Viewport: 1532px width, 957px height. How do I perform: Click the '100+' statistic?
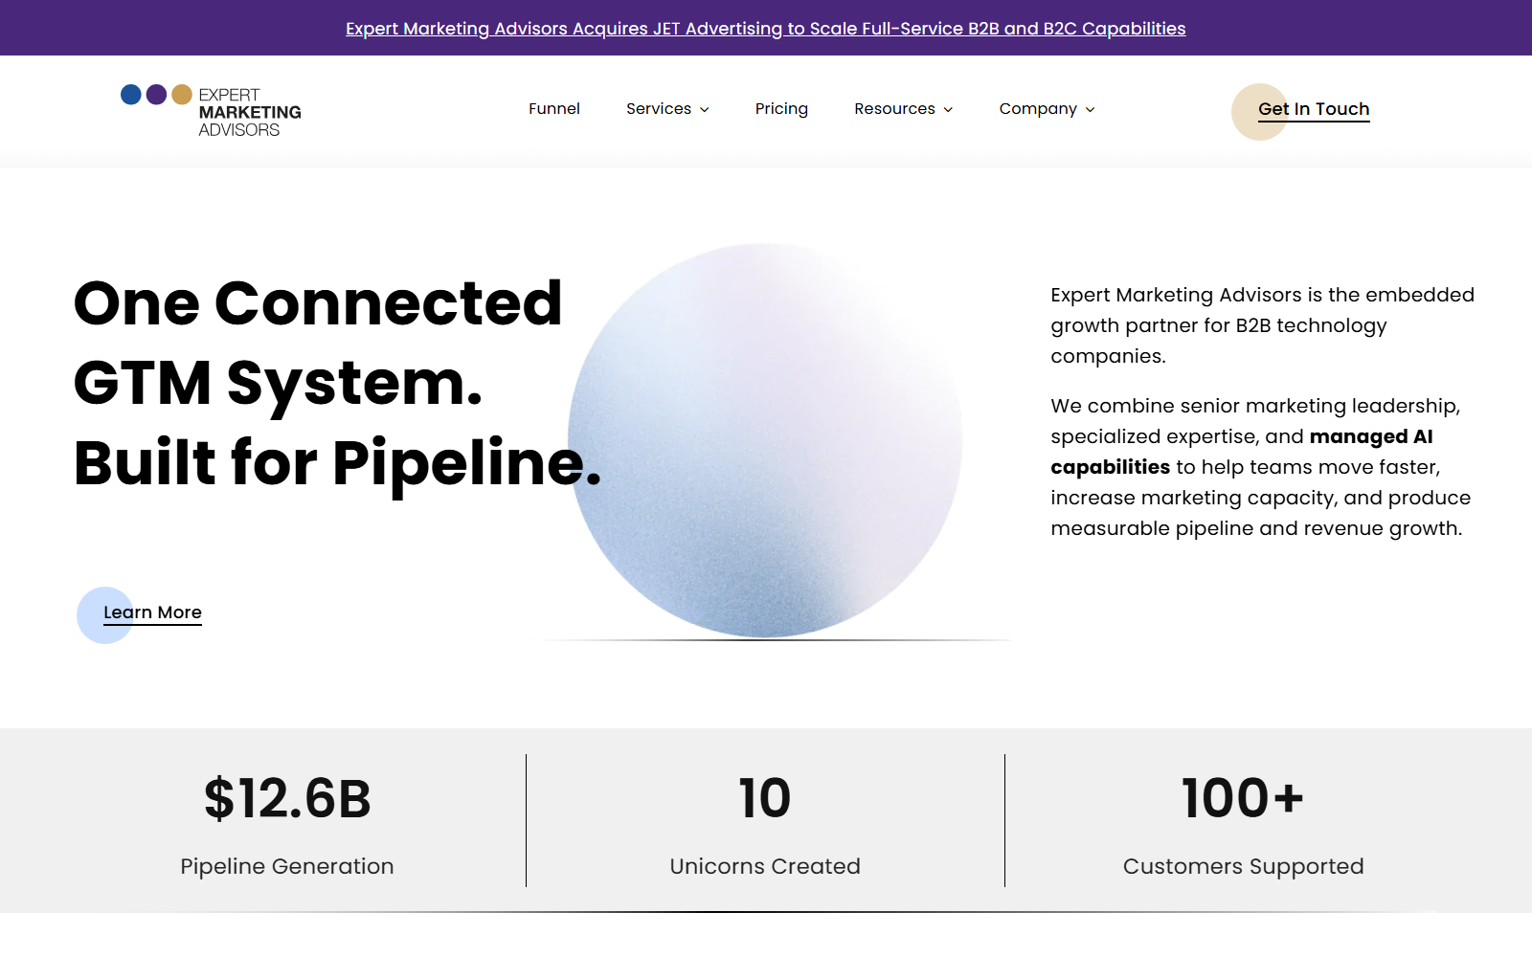coord(1243,798)
